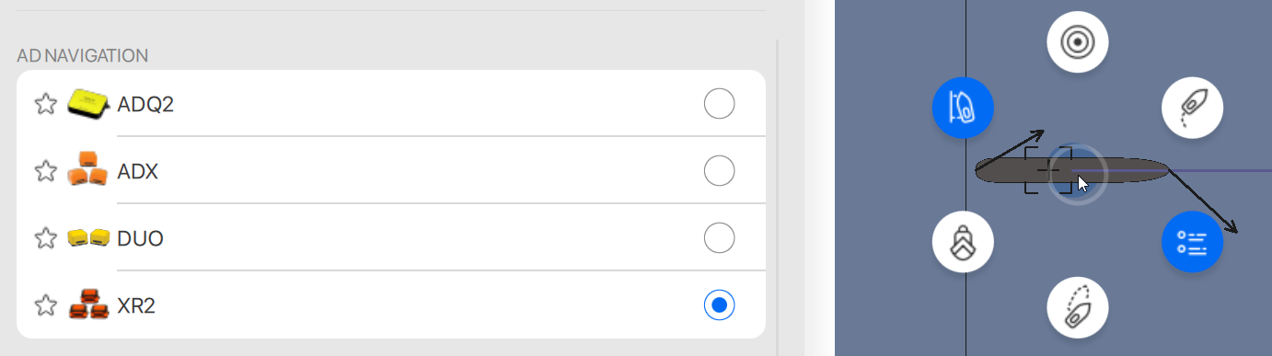Click the target bullseye icon above boat

pyautogui.click(x=1077, y=42)
